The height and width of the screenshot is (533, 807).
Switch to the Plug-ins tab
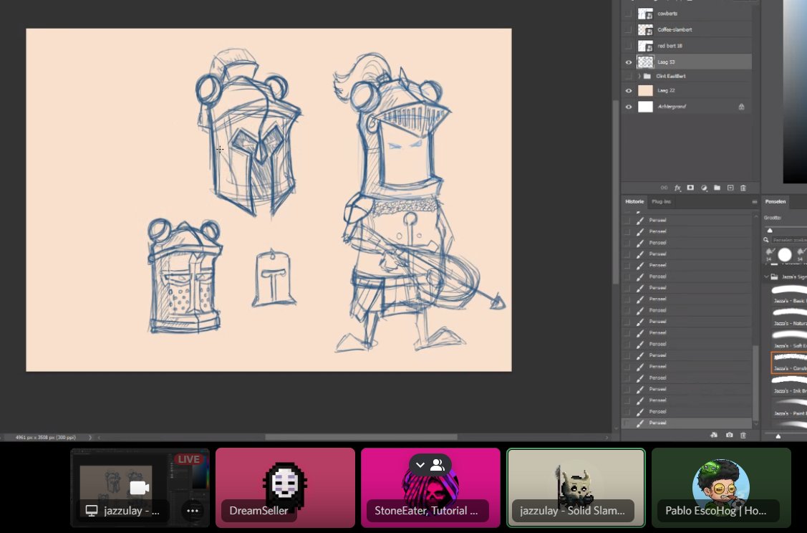[x=662, y=202]
